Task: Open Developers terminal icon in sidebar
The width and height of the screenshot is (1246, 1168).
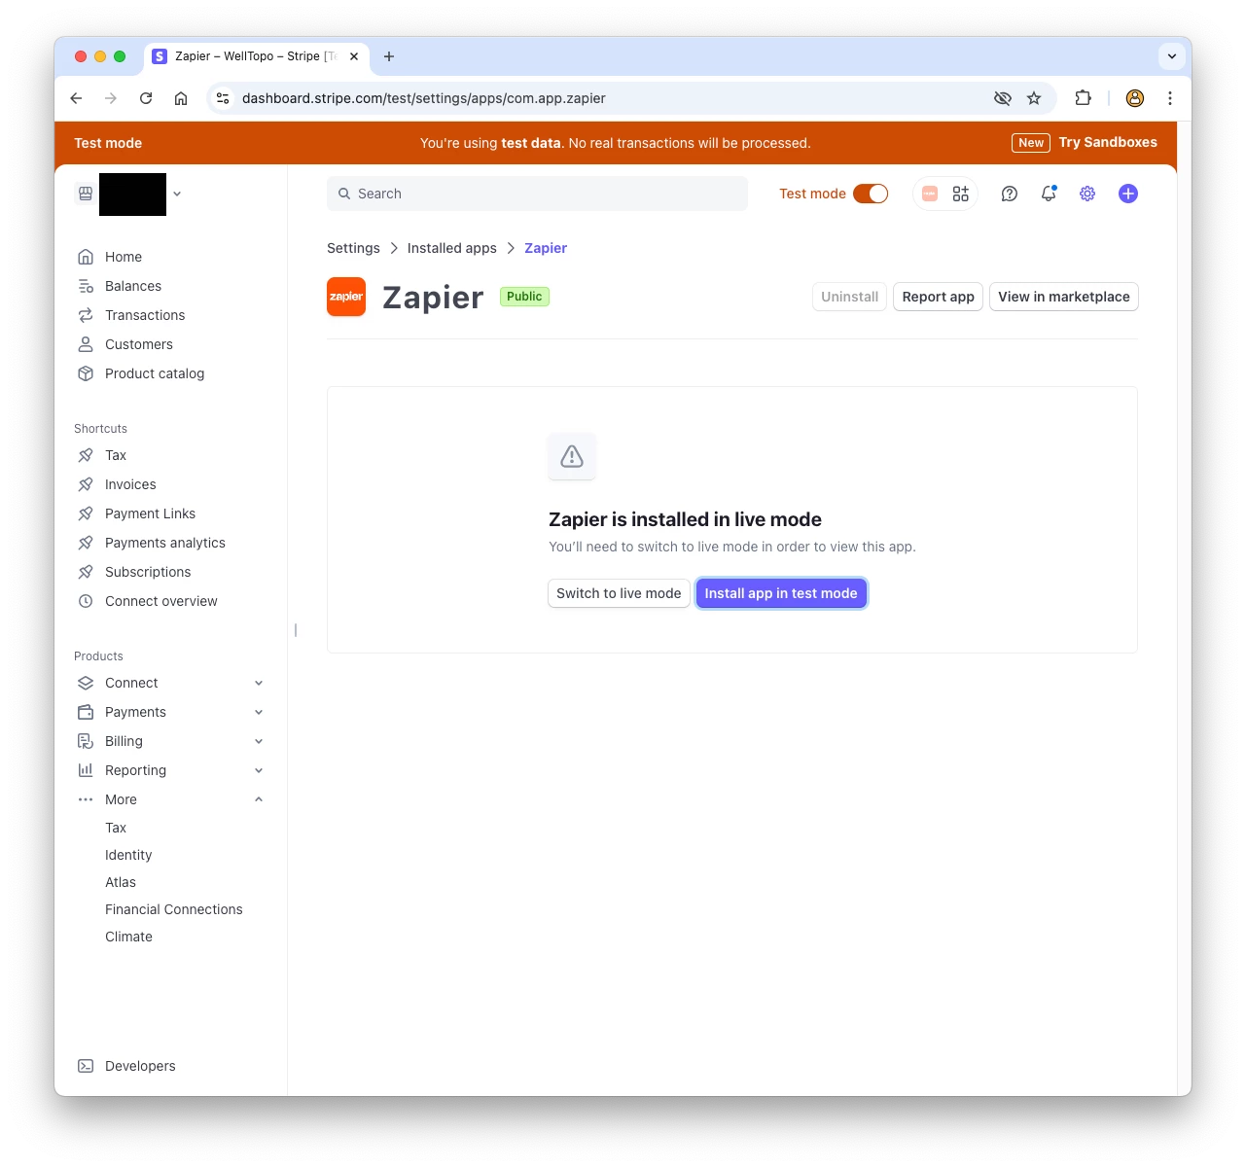Action: 86,1066
